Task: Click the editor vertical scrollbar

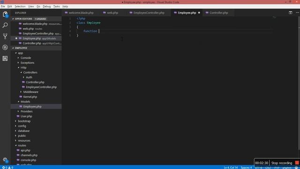Action: (299, 83)
